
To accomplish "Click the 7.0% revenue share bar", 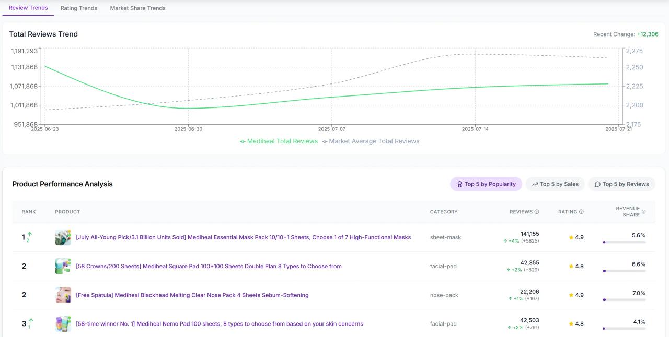I will click(x=624, y=299).
